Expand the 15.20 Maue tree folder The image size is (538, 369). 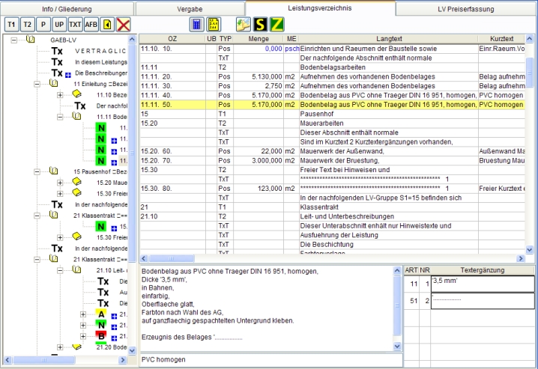[x=60, y=182]
